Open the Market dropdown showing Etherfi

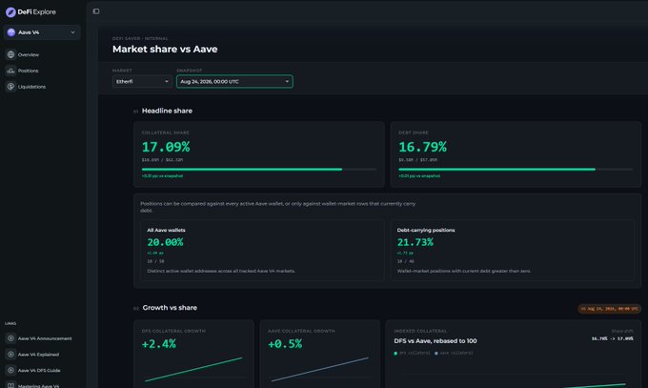coord(142,81)
